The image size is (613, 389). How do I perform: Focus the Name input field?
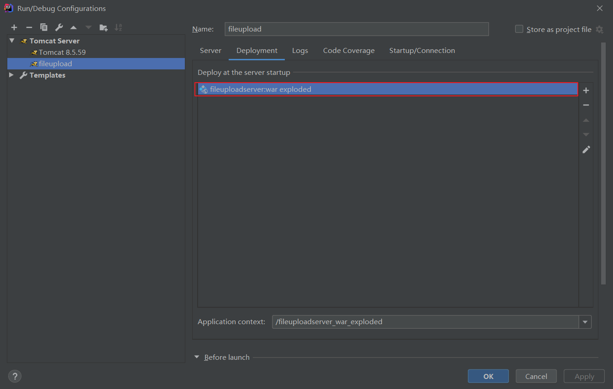coord(357,29)
